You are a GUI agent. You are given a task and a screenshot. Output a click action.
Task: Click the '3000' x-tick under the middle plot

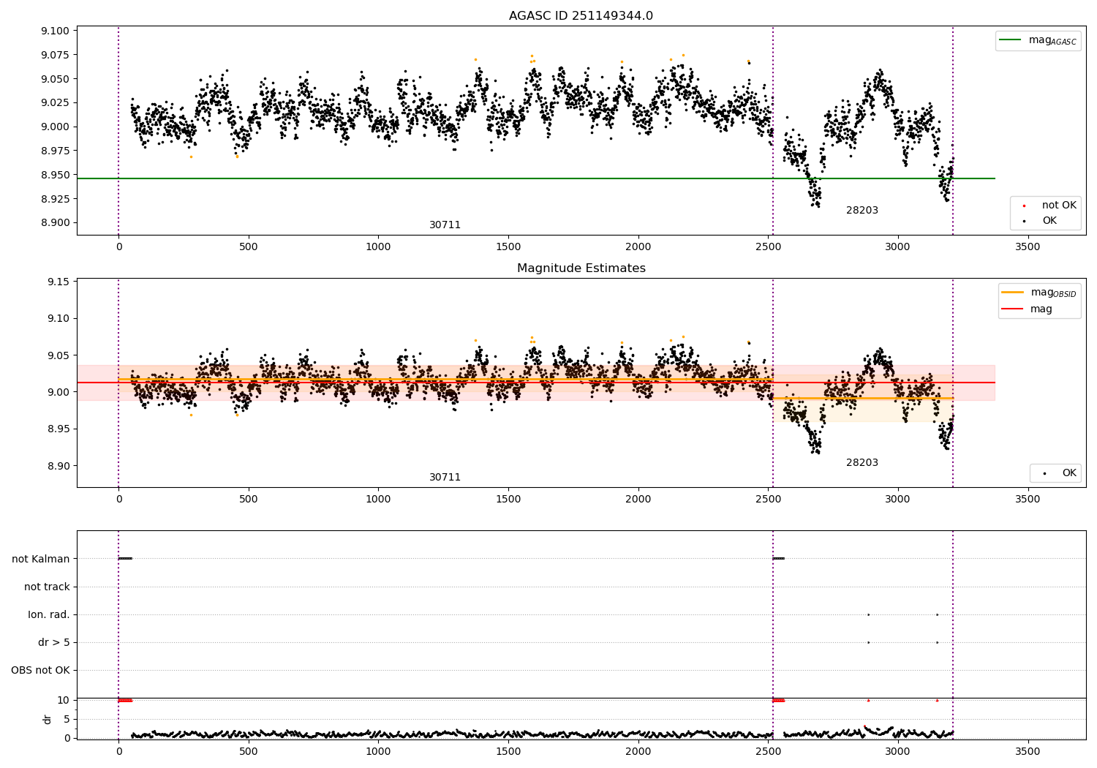click(898, 500)
